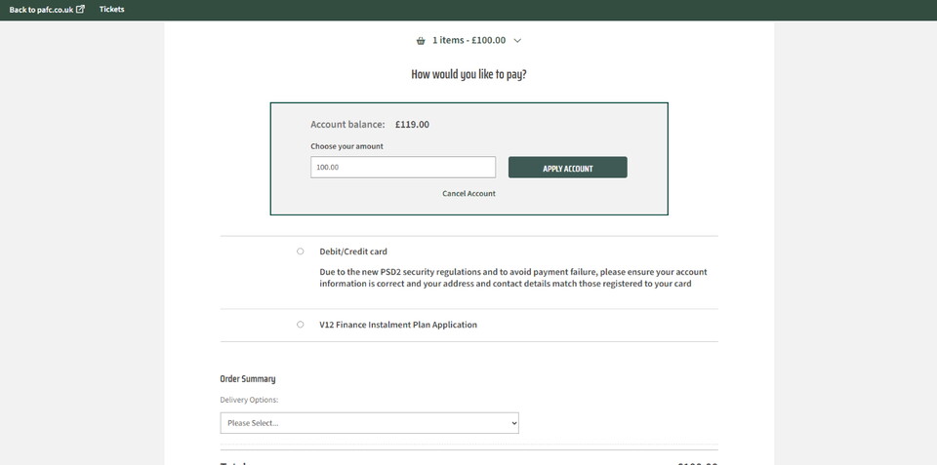The image size is (937, 465).
Task: Click the 'Delivery Options:' label
Action: click(249, 400)
